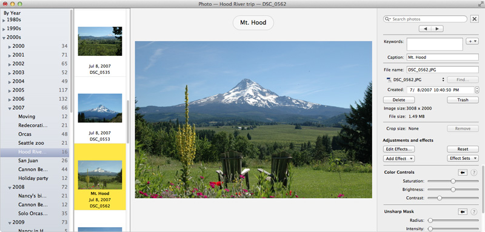Select the 2006 year row
485x232 pixels.
[x=35, y=99]
